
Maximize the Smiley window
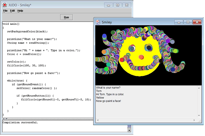[187, 21]
